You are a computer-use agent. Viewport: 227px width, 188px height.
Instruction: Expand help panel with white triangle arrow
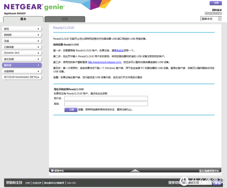(135, 171)
